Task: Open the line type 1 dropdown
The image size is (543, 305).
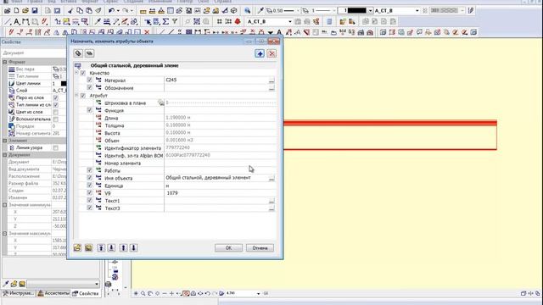Action: click(x=333, y=11)
